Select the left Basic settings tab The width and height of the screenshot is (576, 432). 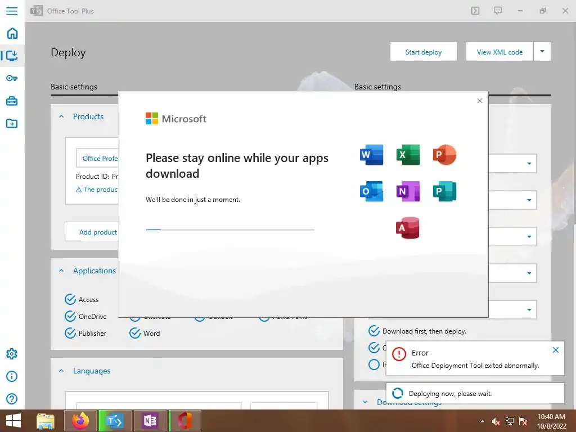coord(74,87)
